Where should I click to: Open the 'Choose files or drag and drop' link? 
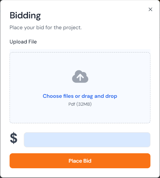[80, 96]
